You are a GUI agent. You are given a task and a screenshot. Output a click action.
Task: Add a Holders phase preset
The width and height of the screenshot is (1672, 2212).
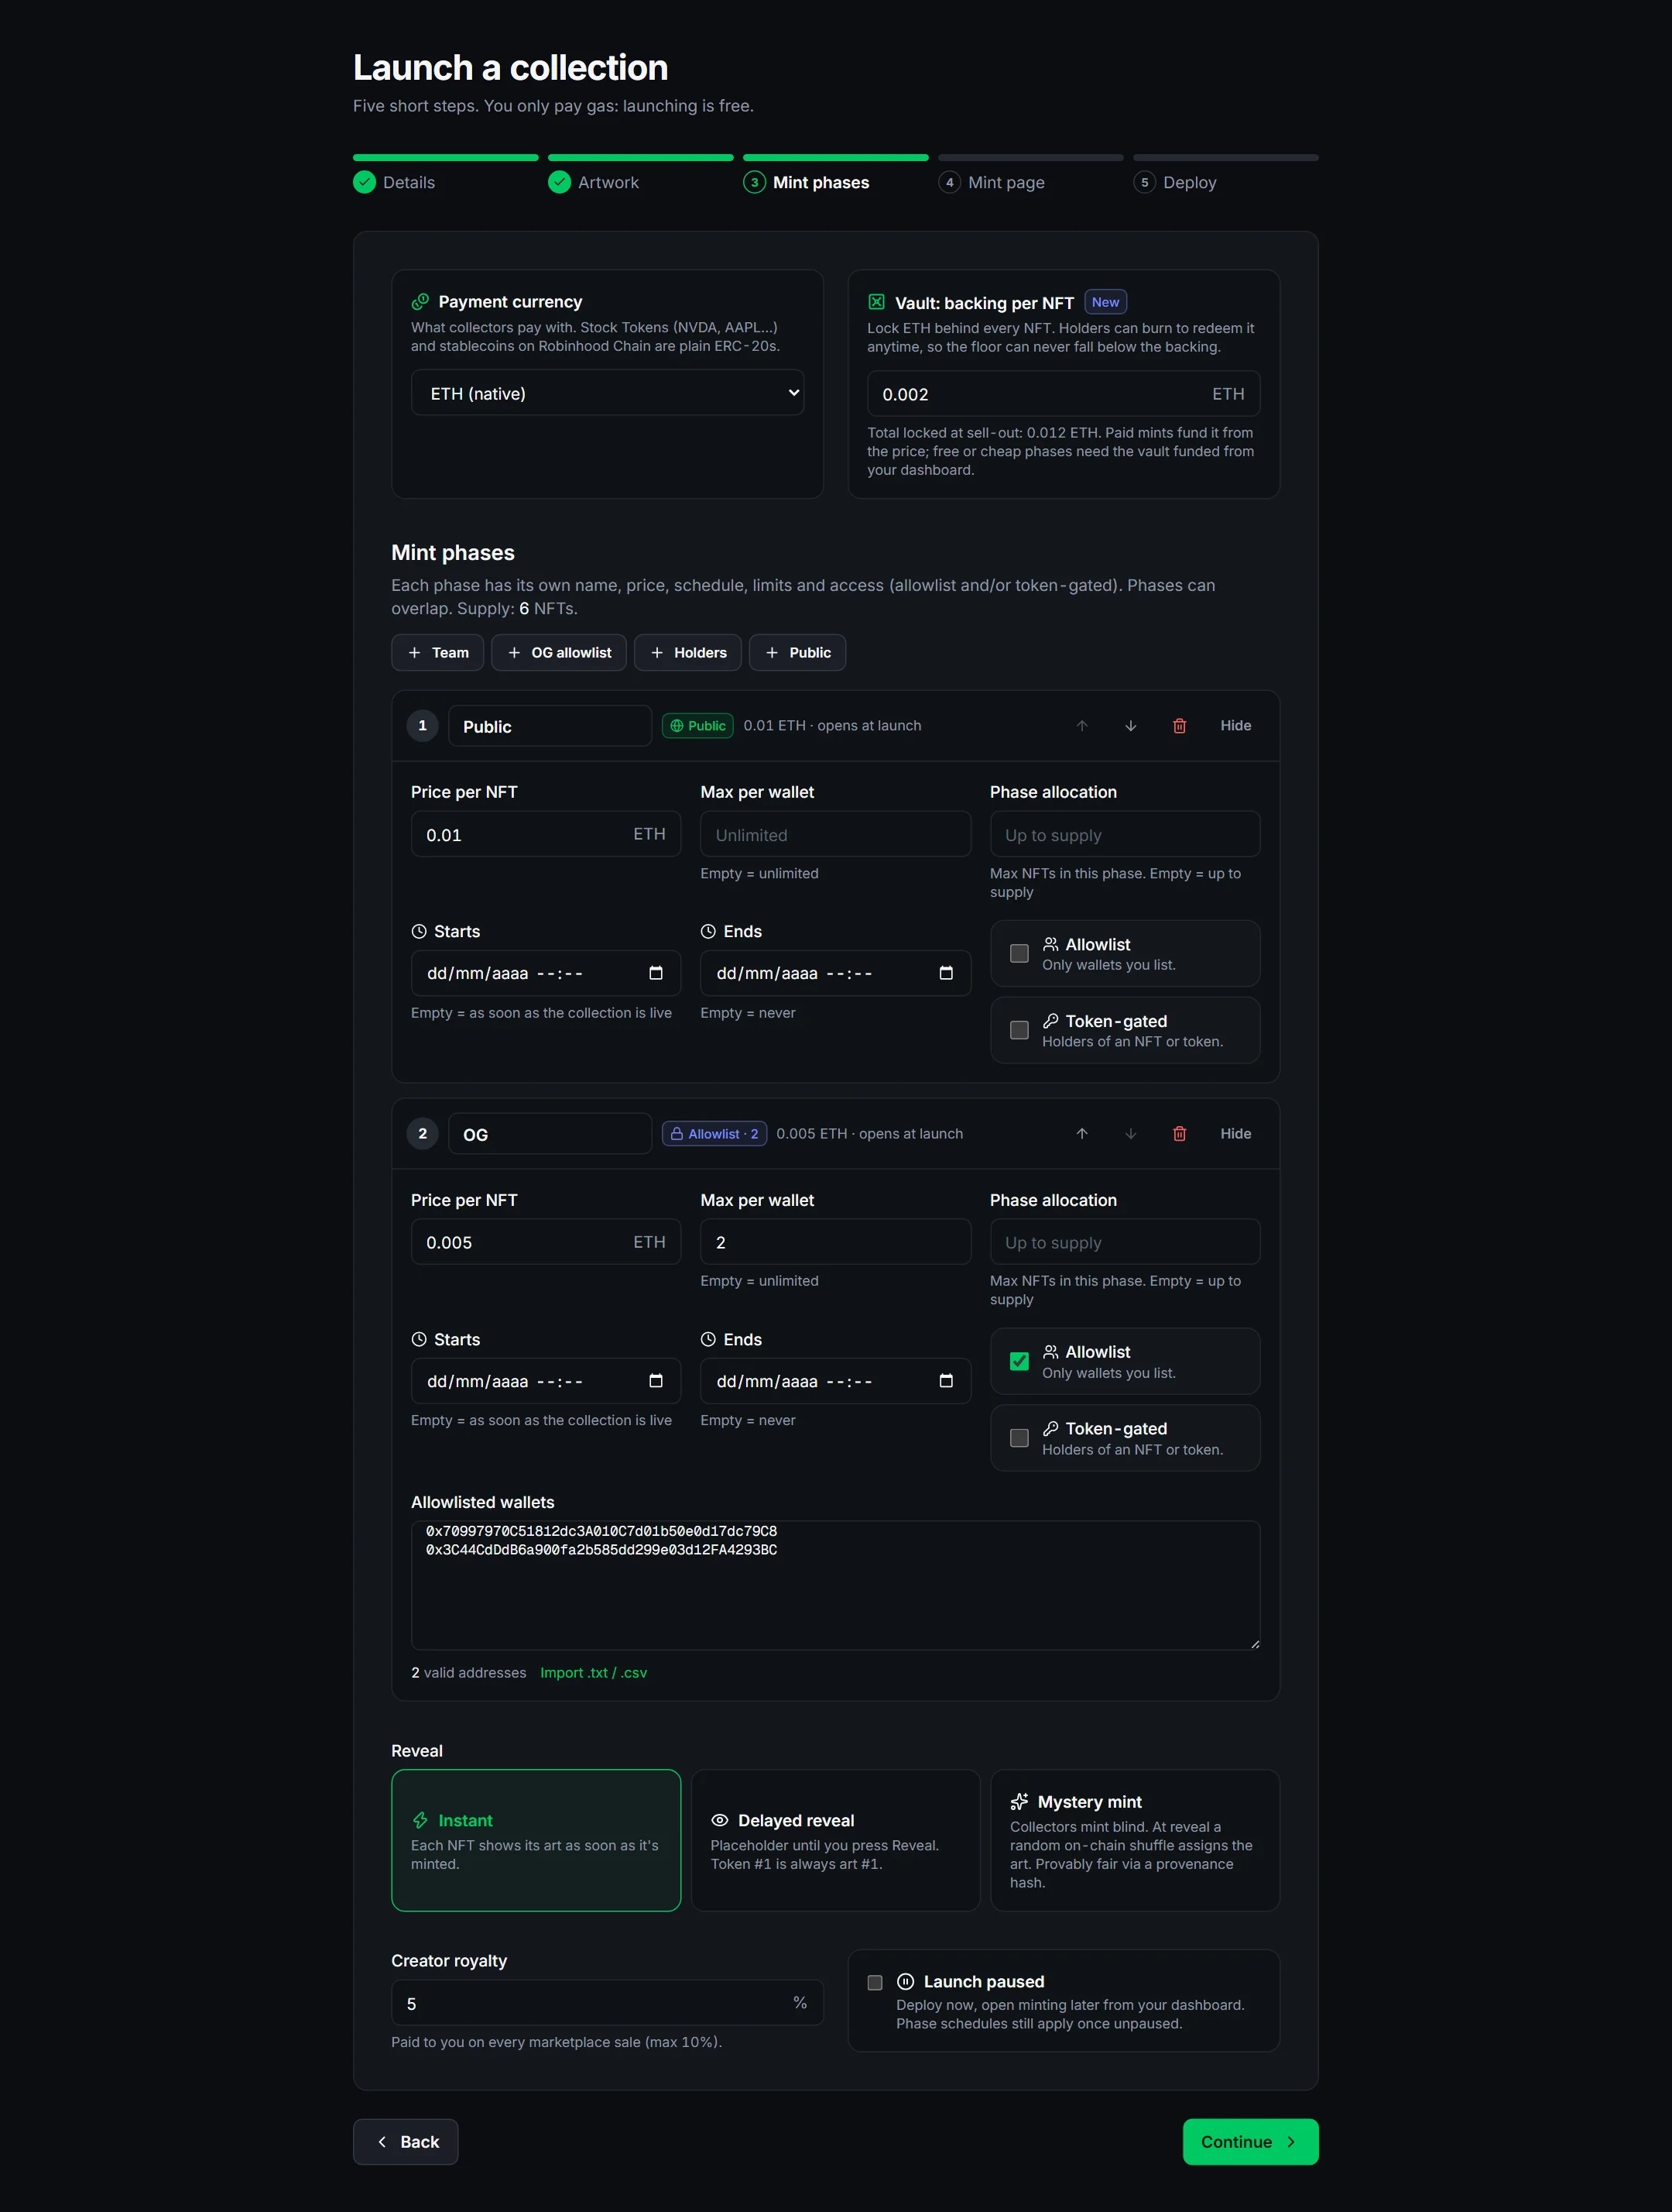687,653
